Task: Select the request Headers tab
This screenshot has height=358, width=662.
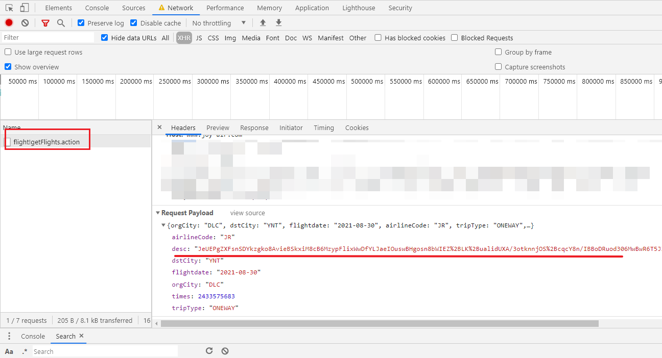Action: coord(183,127)
